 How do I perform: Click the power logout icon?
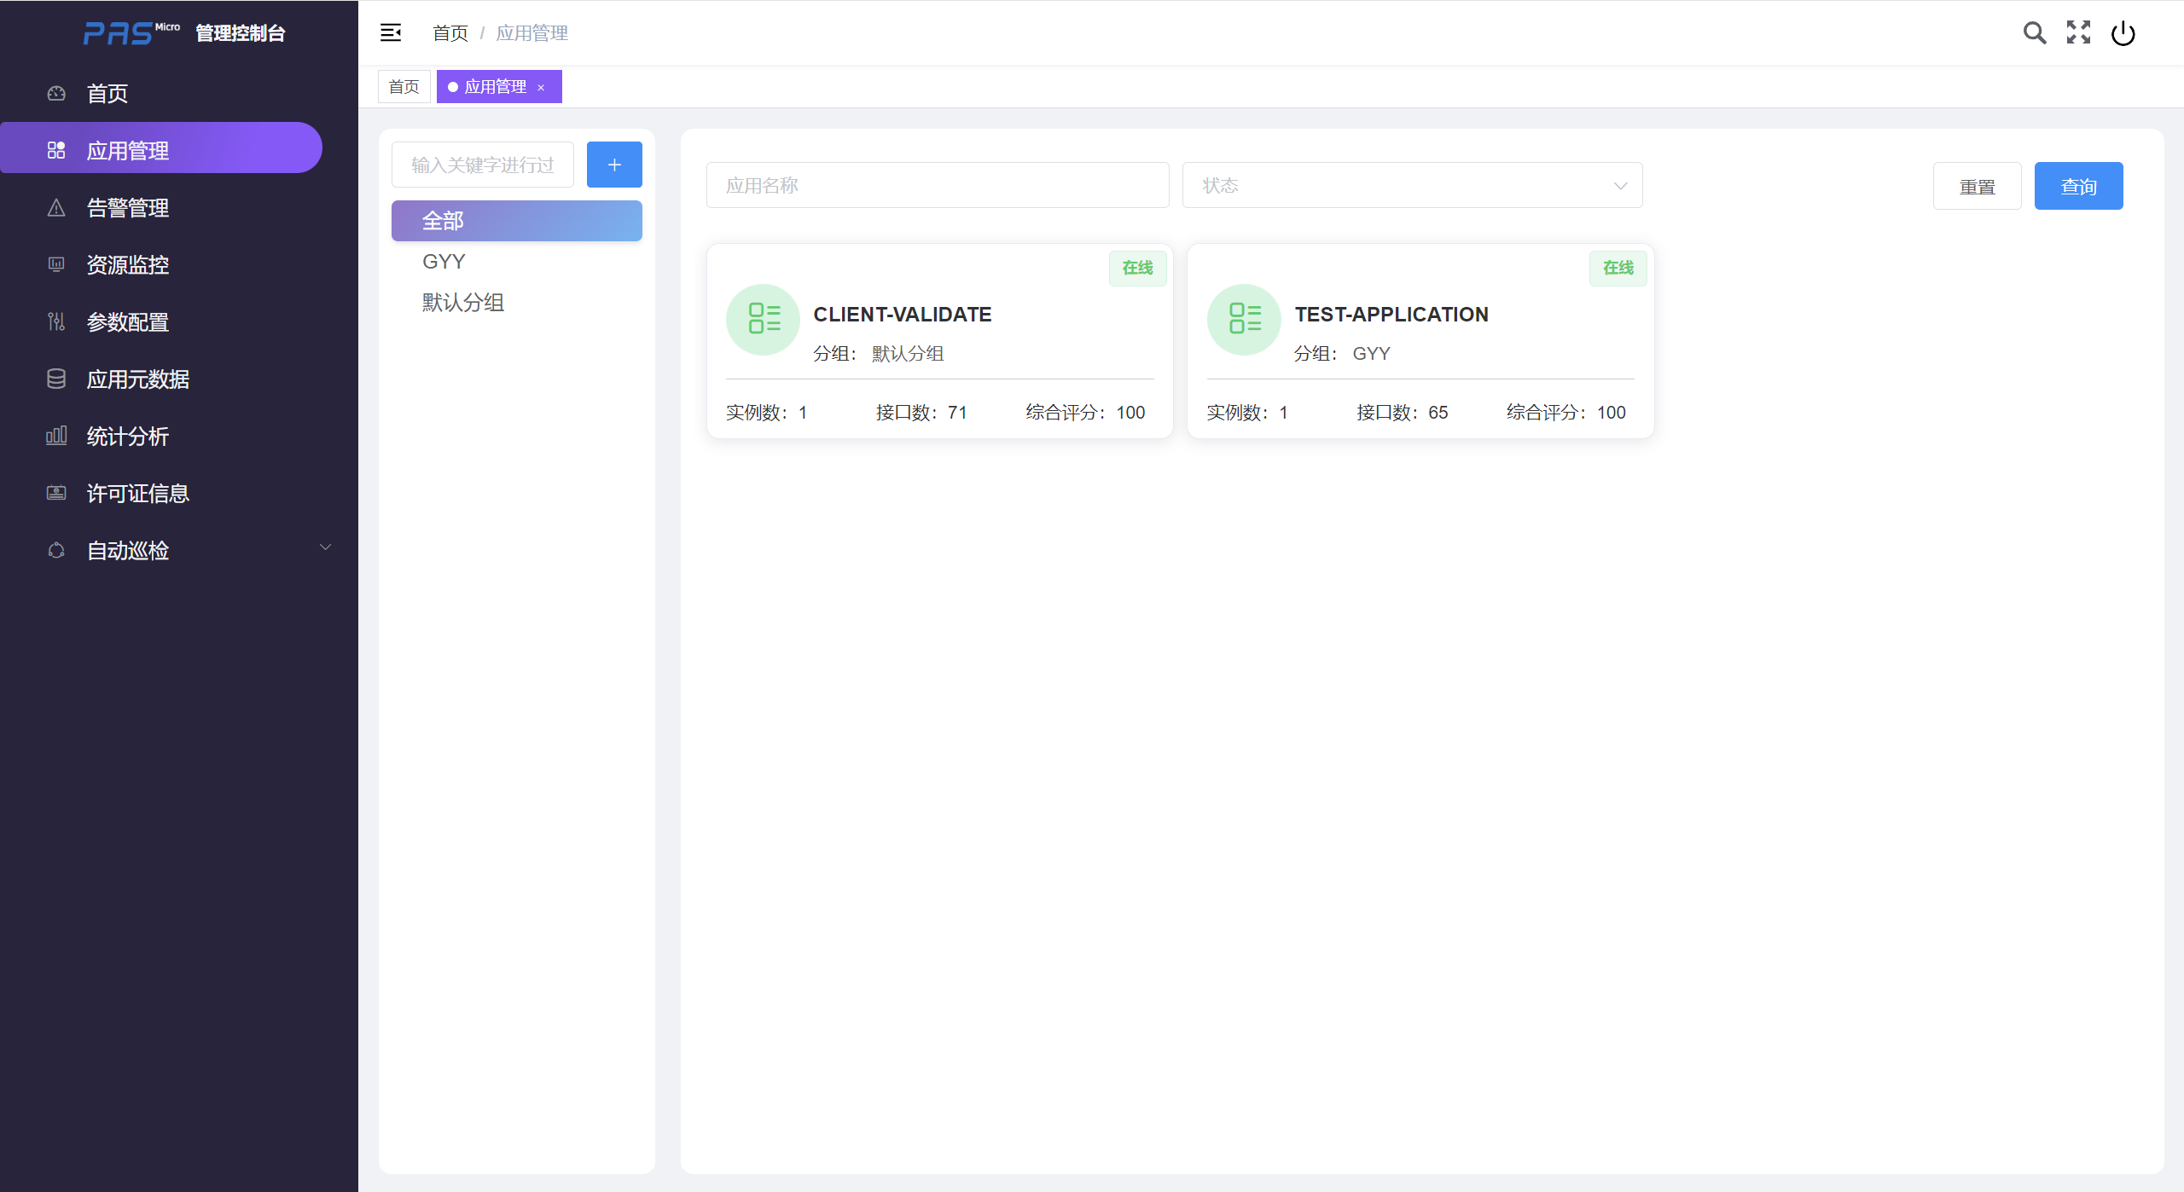pyautogui.click(x=2123, y=33)
